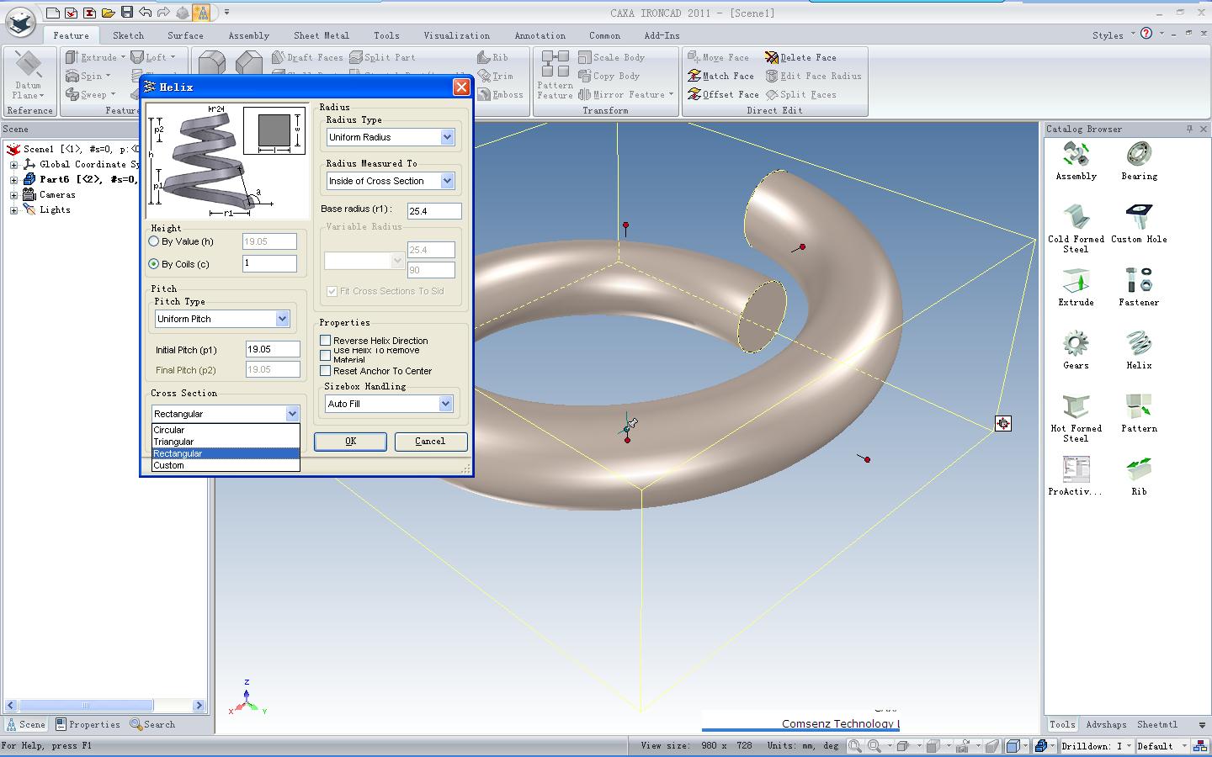Switch to the Advshaps catalog tab
The height and width of the screenshot is (757, 1212).
(x=1106, y=724)
